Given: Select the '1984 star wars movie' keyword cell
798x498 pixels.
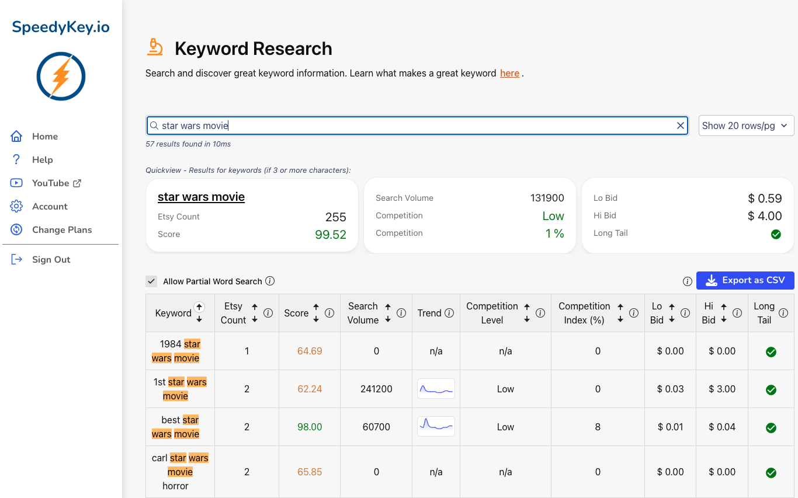Looking at the screenshot, I should point(180,351).
